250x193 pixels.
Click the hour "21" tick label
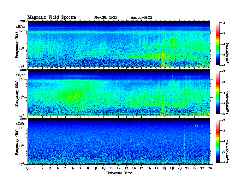point(187,168)
